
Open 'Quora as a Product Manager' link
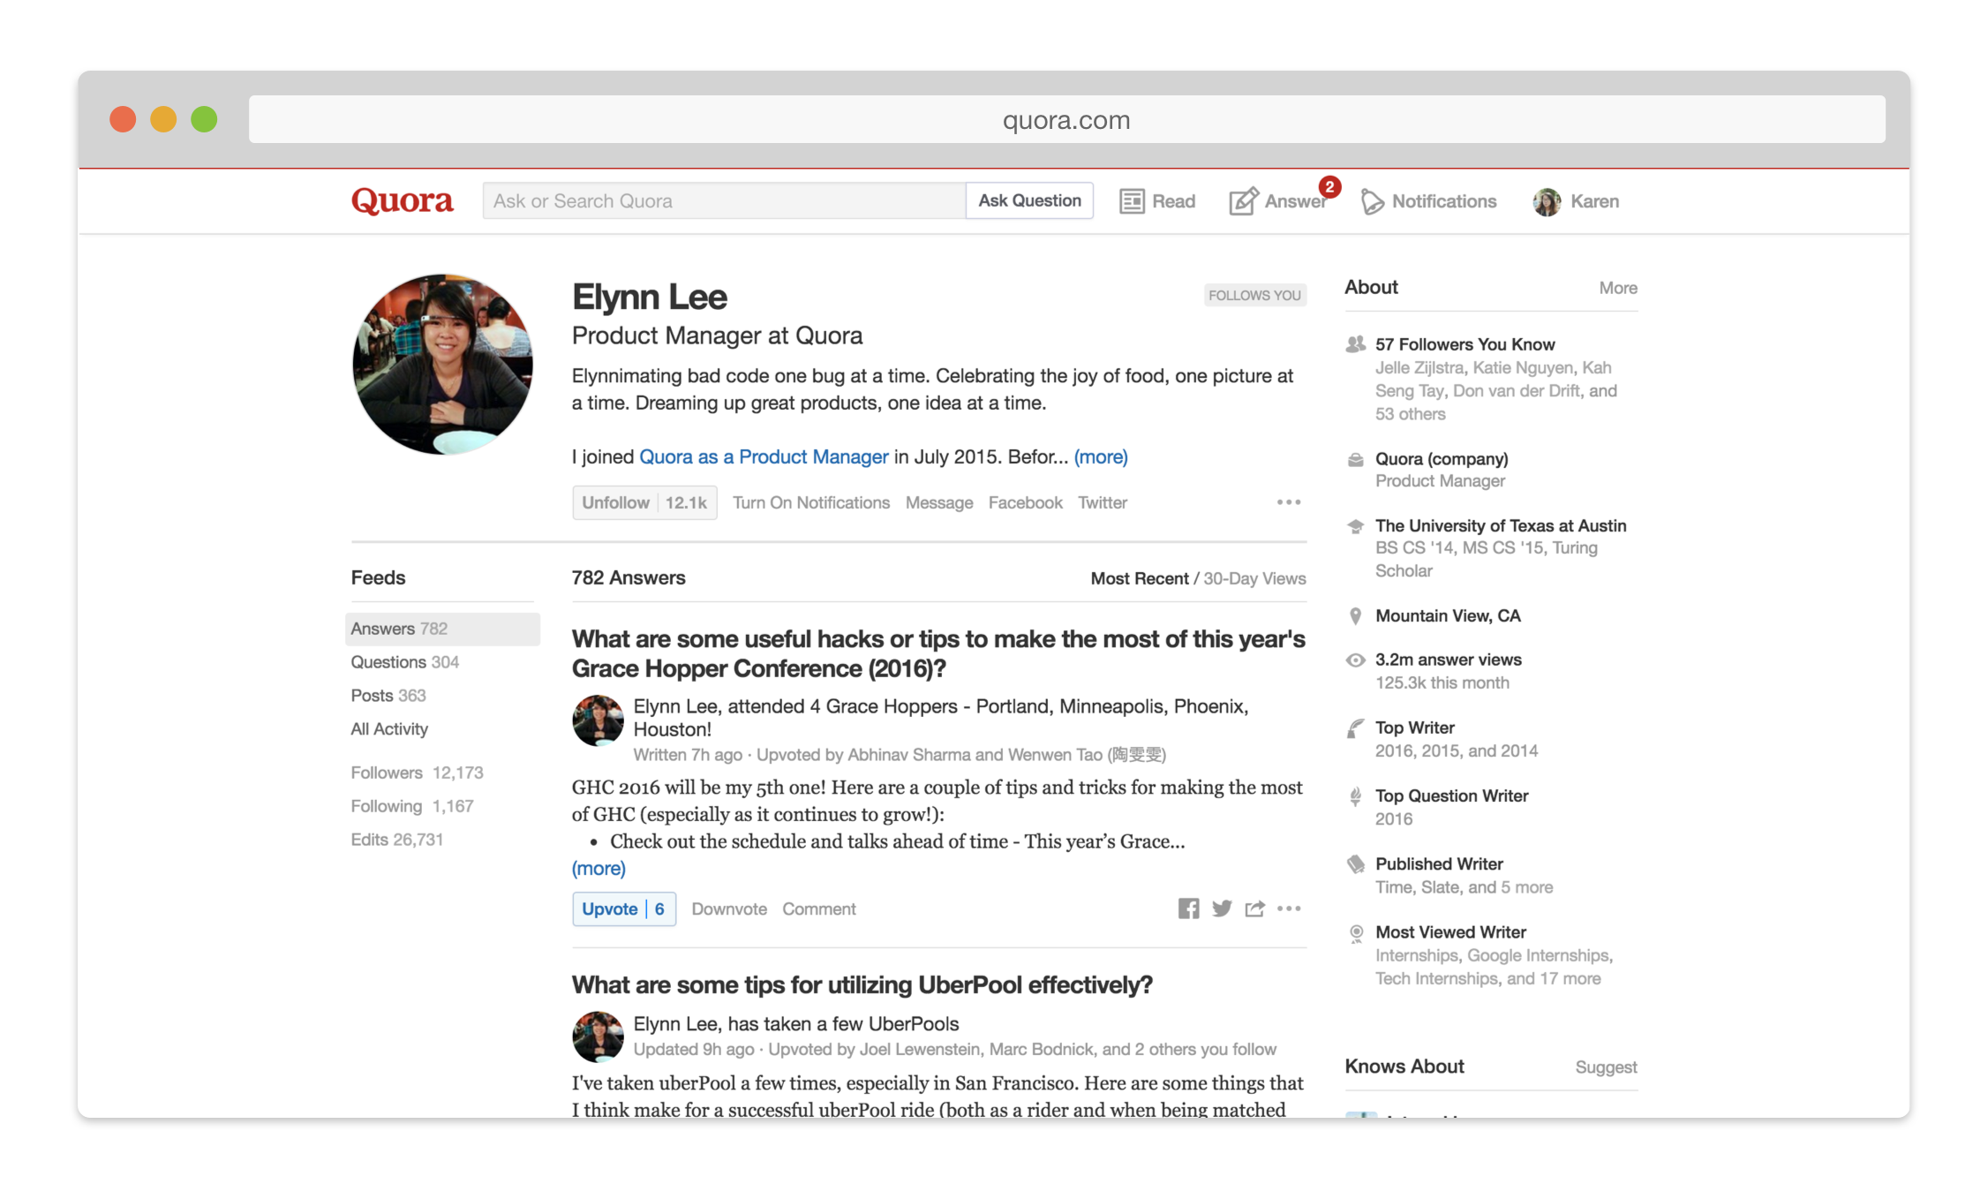764,456
